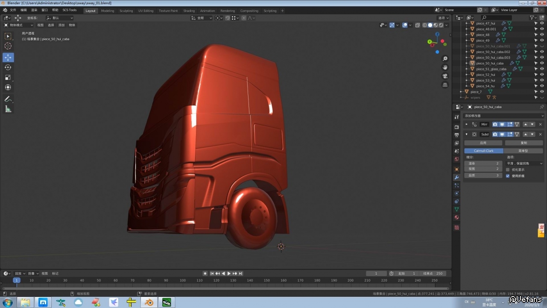Open the 添加修改器 dropdown
This screenshot has height=308, width=547.
(x=504, y=116)
